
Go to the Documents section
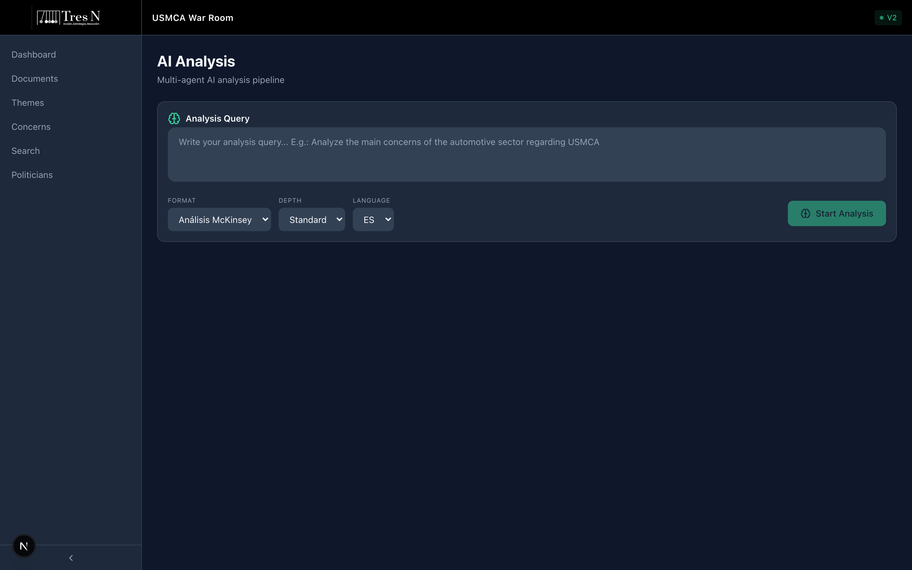35,79
